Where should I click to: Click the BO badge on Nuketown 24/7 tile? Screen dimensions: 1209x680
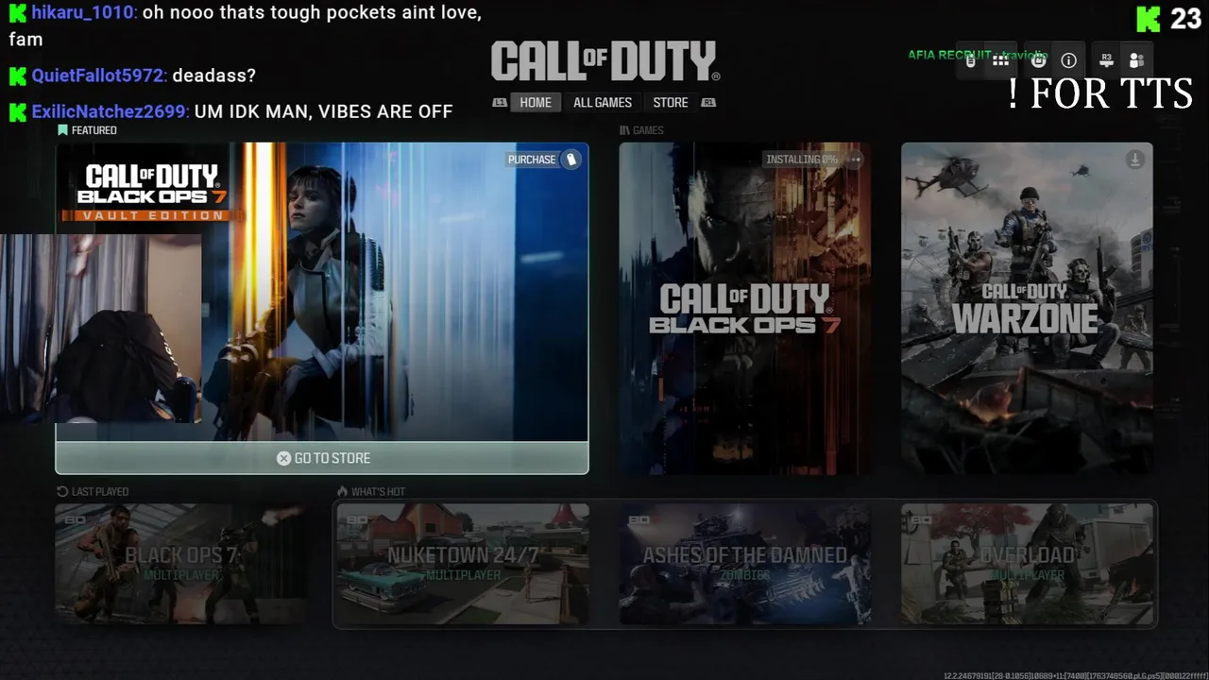[x=357, y=520]
